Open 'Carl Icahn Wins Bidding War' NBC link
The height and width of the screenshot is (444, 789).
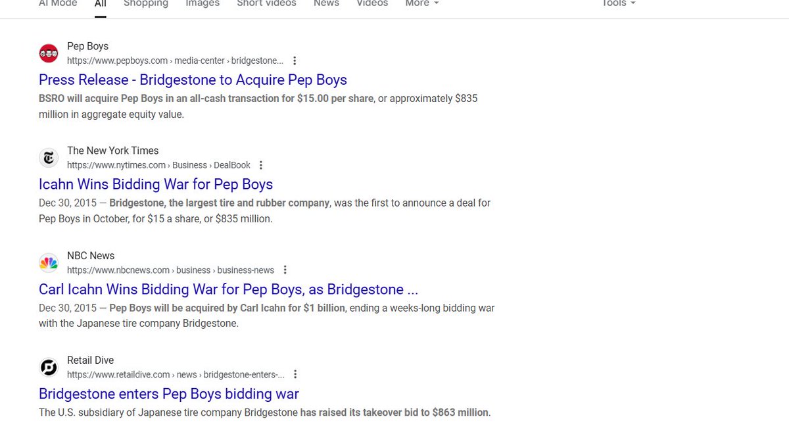coord(228,289)
